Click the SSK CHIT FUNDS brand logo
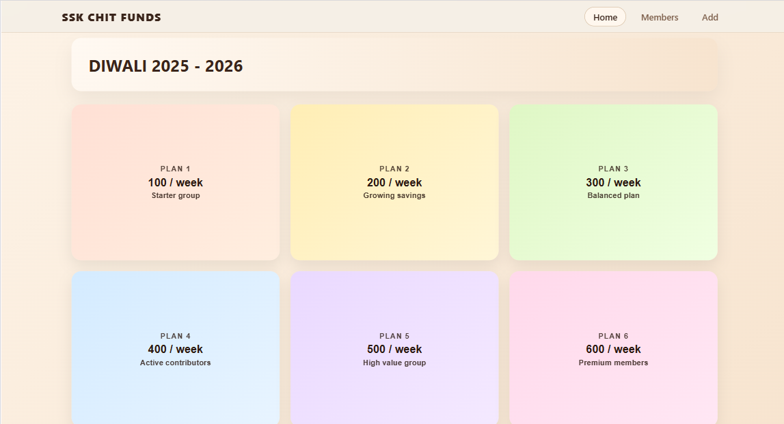The image size is (784, 424). (111, 17)
